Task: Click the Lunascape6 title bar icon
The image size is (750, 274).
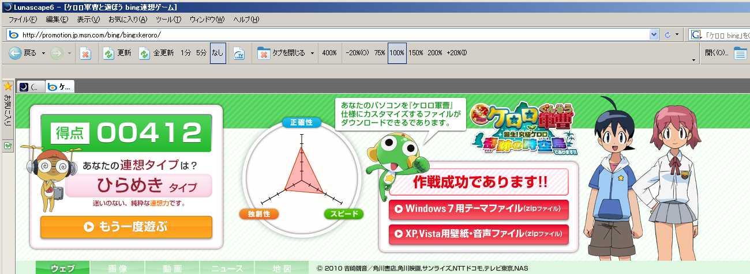Action: click(x=7, y=7)
